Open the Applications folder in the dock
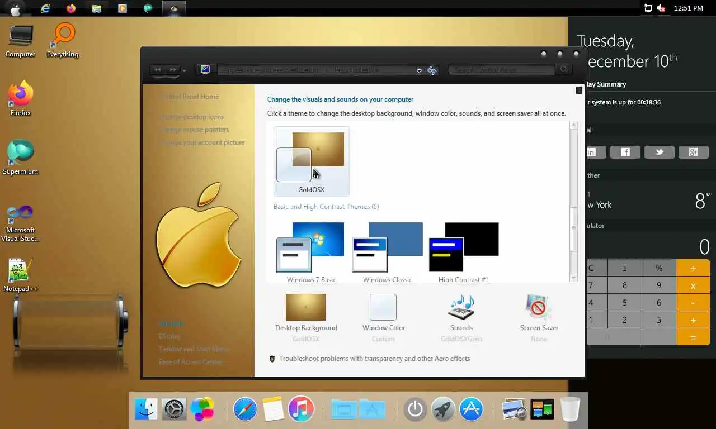 373,409
